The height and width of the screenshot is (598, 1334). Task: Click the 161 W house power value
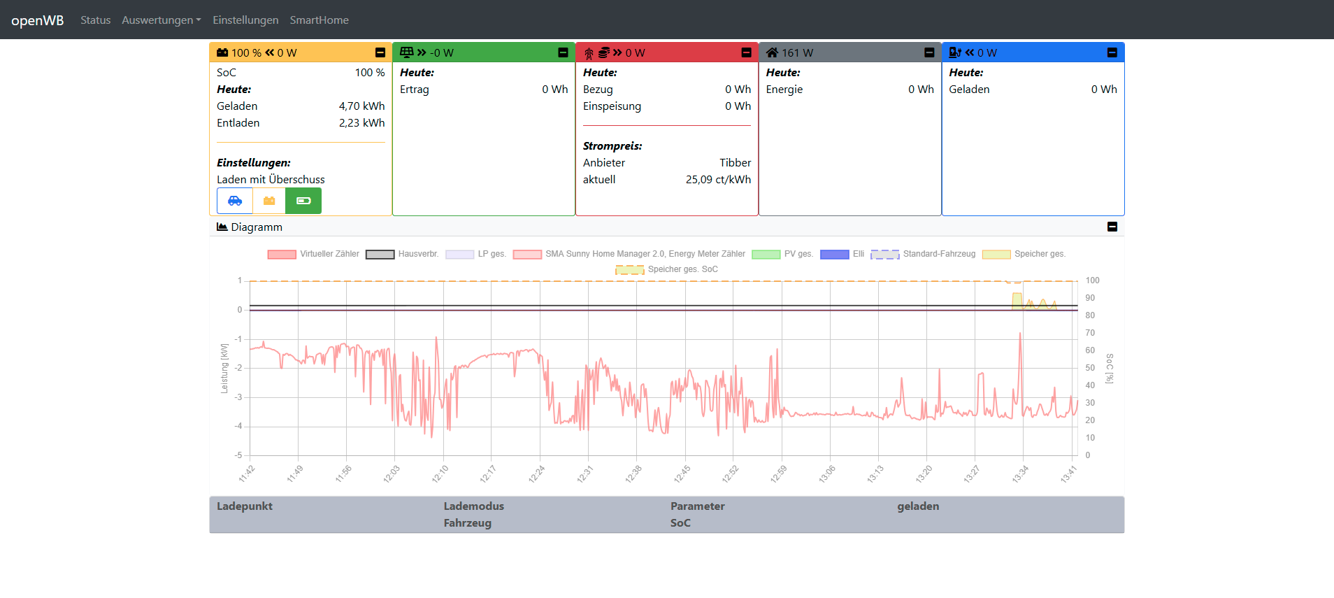(x=797, y=52)
